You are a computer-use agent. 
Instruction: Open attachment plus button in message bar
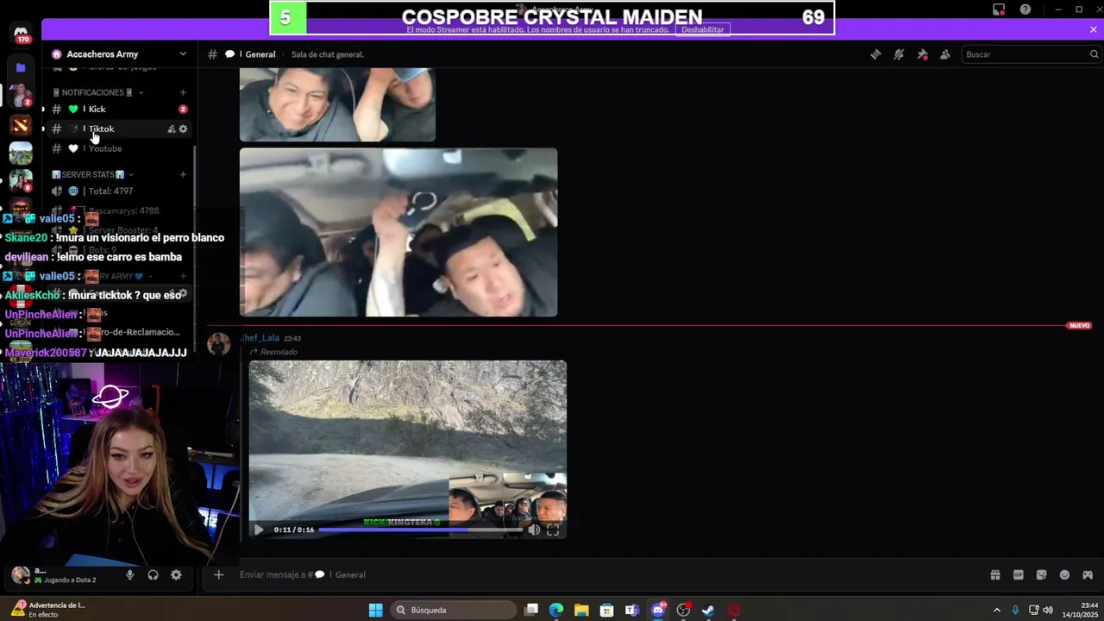click(x=219, y=574)
